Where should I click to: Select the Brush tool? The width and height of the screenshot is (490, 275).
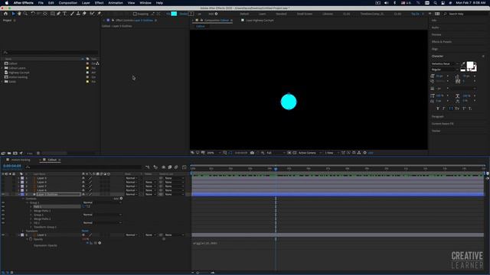point(72,14)
